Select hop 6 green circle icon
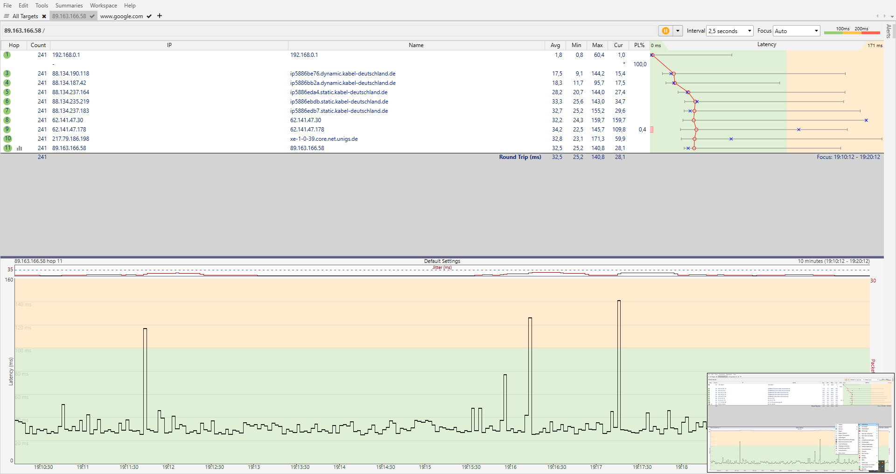This screenshot has width=896, height=474. click(x=7, y=102)
